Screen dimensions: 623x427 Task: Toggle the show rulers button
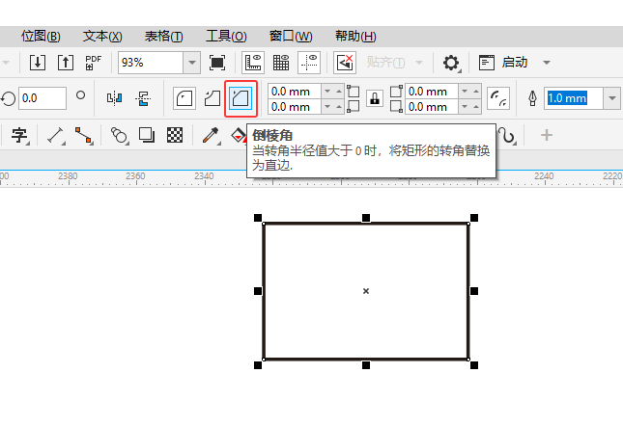[253, 63]
